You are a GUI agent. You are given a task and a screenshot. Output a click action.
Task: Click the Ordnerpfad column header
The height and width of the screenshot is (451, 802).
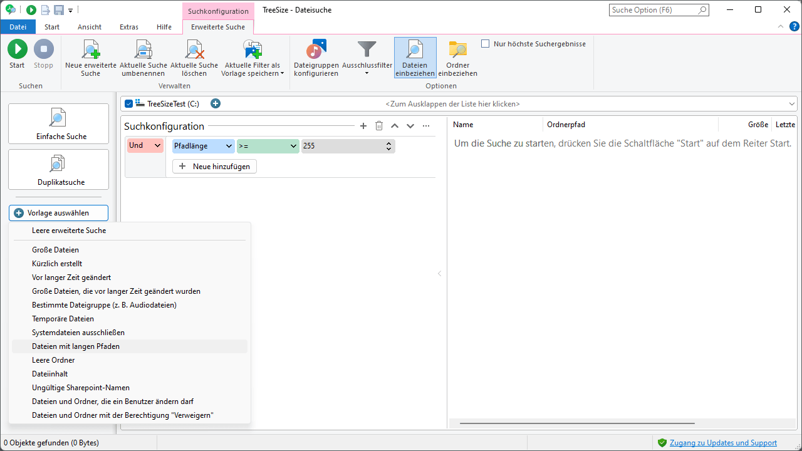pyautogui.click(x=630, y=125)
